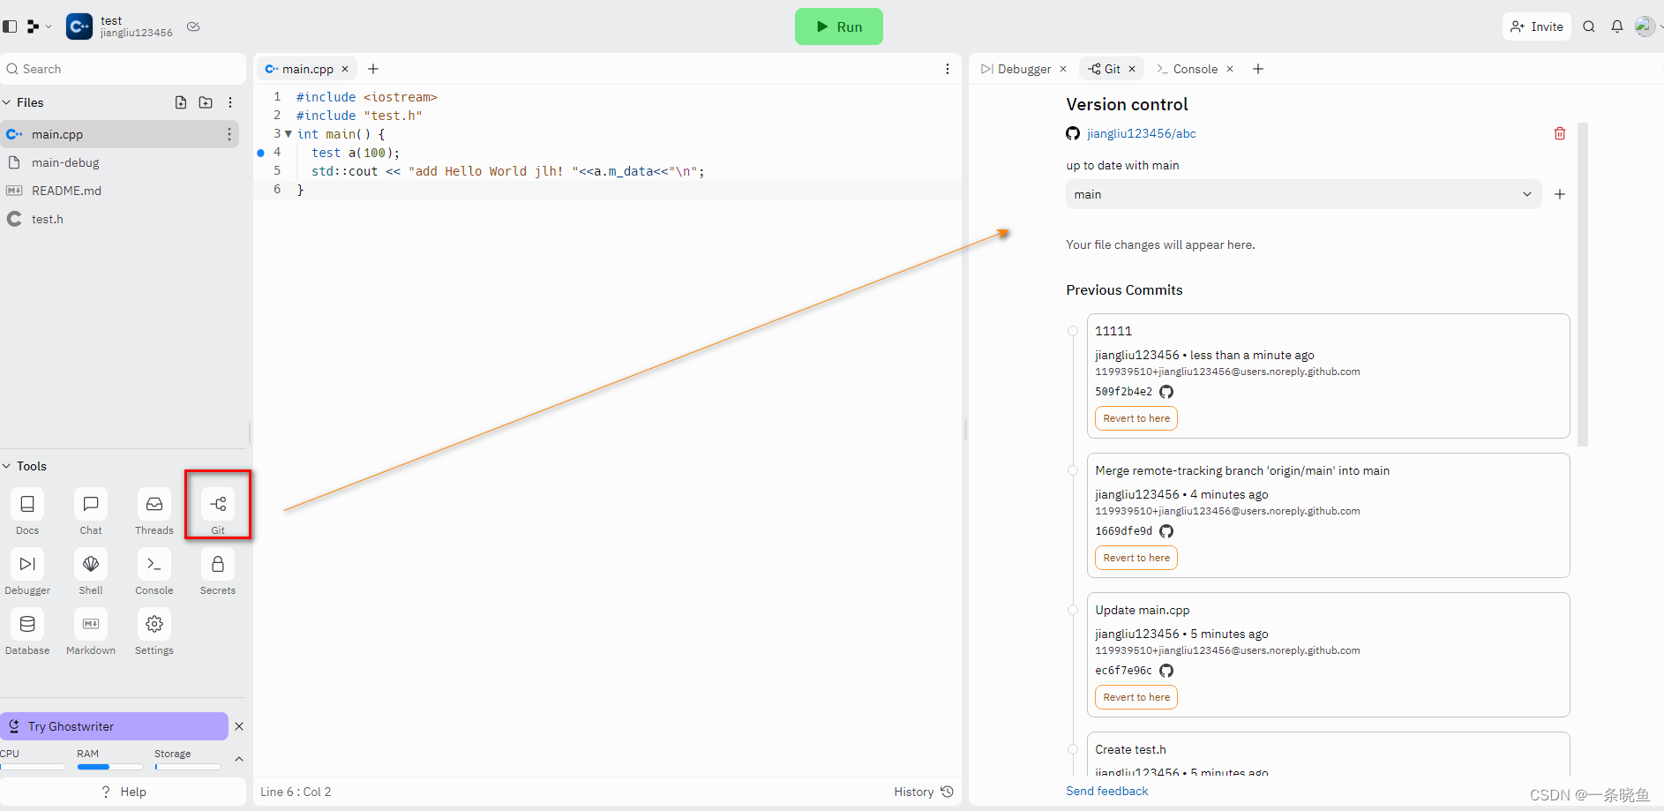Toggle the breakpoint on line 4
This screenshot has width=1664, height=811.
(261, 153)
